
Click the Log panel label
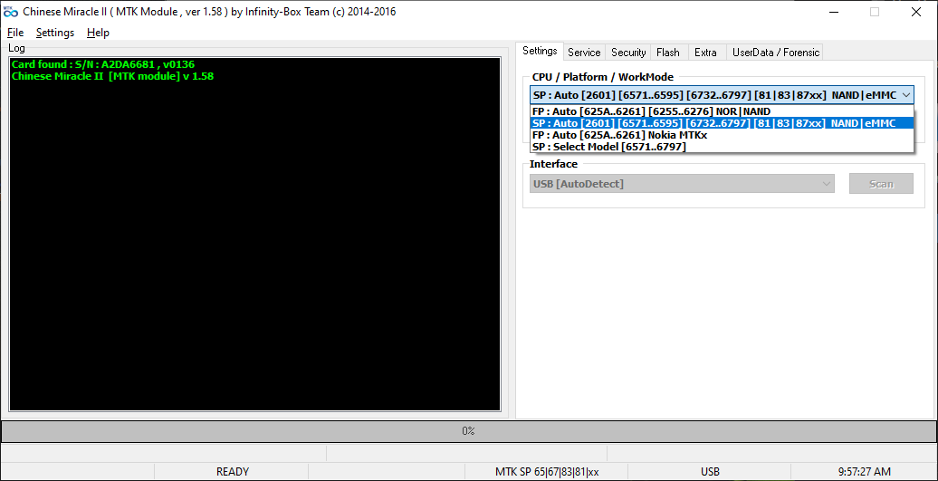16,48
